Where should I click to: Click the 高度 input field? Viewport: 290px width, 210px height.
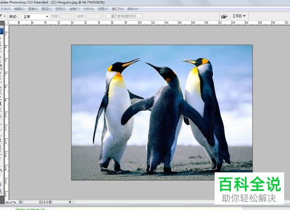click(93, 16)
